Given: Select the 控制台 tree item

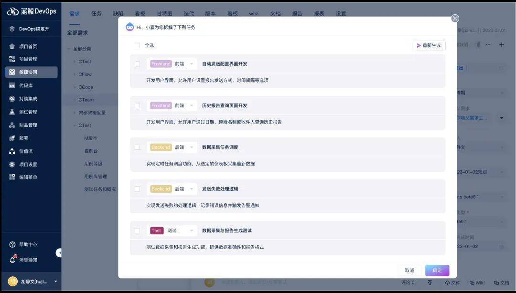Looking at the screenshot, I should coord(91,151).
